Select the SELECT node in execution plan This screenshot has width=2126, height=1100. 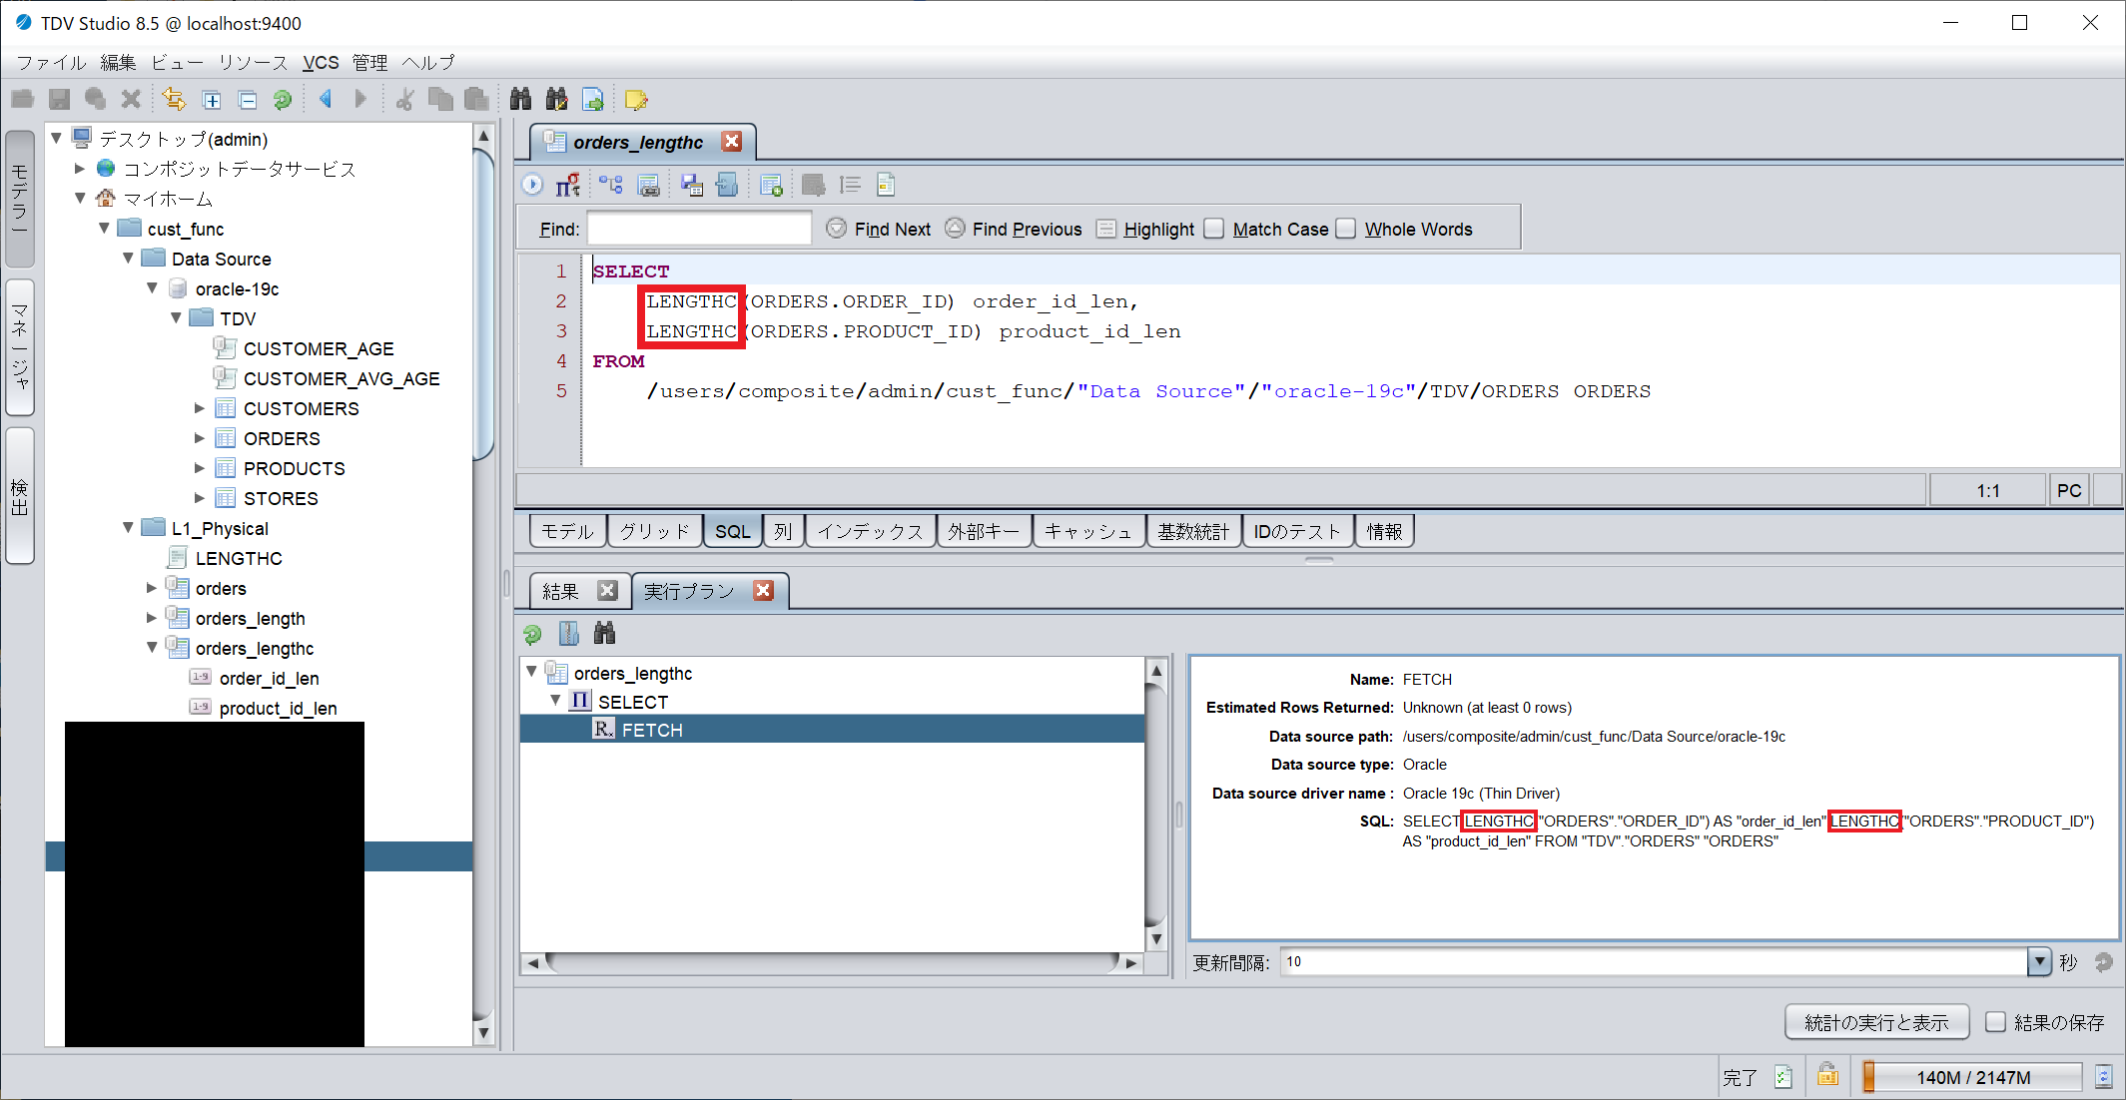coord(633,702)
